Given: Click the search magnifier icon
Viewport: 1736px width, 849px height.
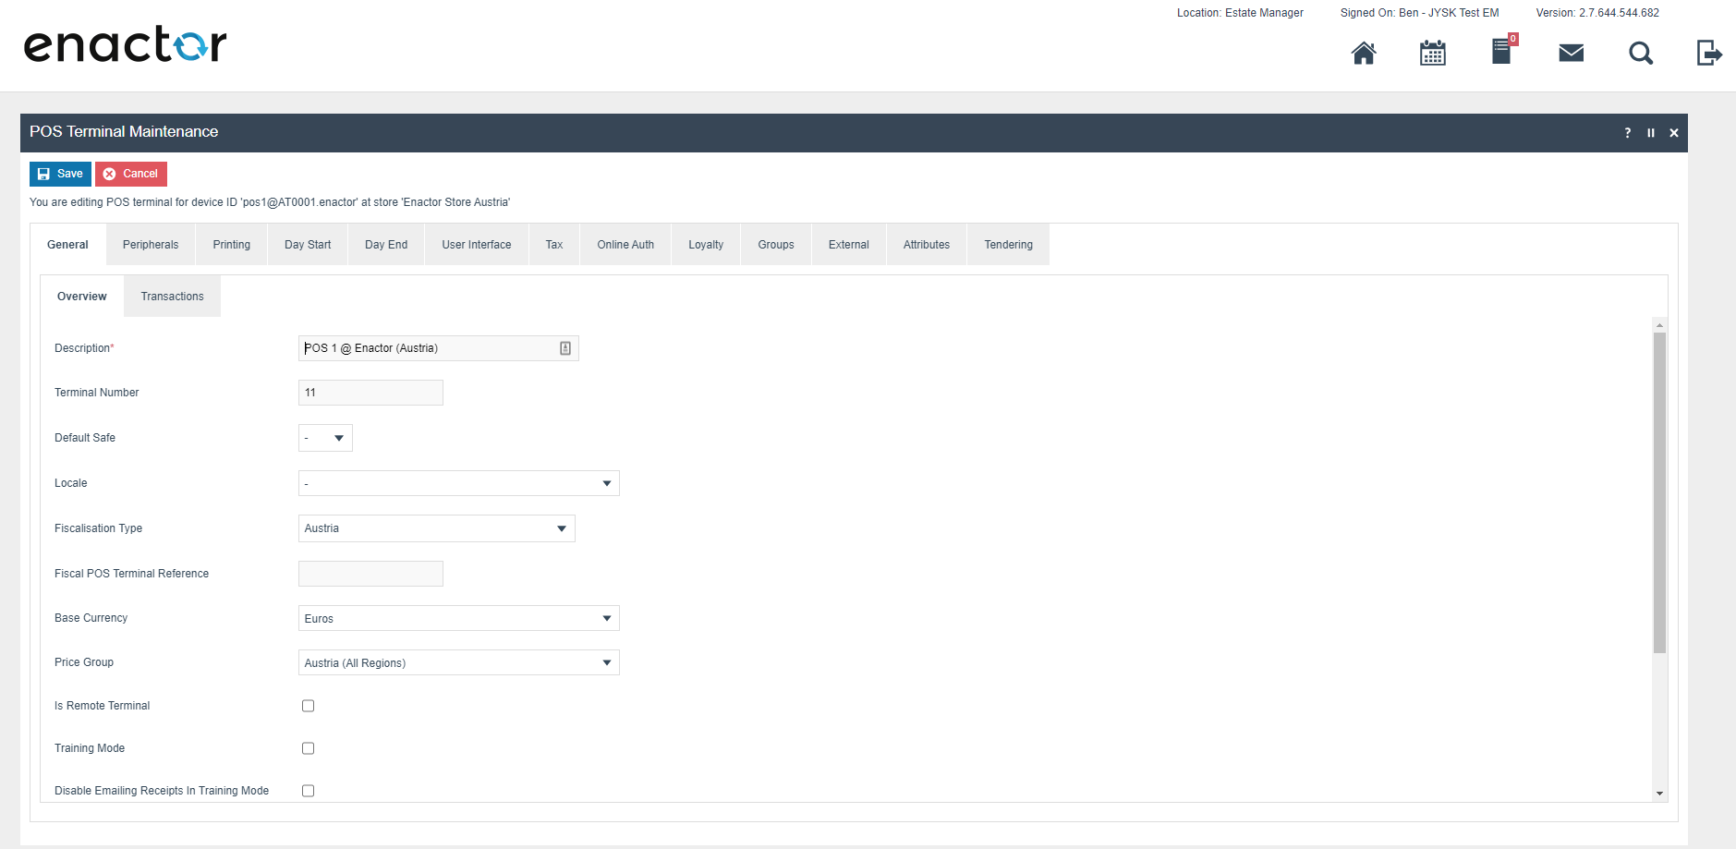Looking at the screenshot, I should click(x=1641, y=54).
